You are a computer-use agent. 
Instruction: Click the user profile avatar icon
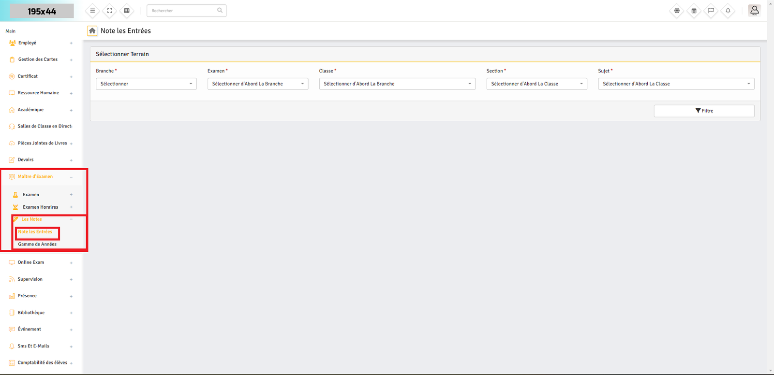[x=754, y=11]
